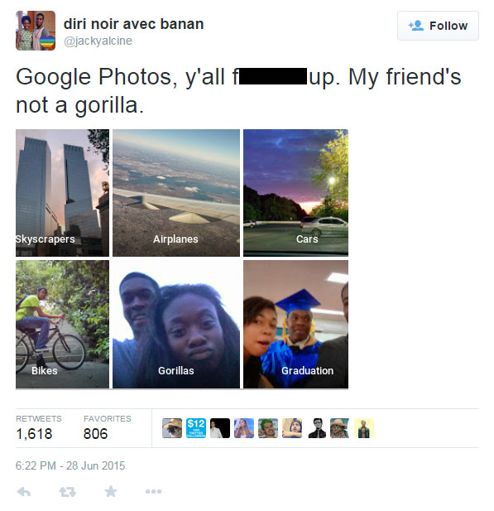Open the first straw-hat avatar in retweeters
494x511 pixels.
pyautogui.click(x=172, y=428)
